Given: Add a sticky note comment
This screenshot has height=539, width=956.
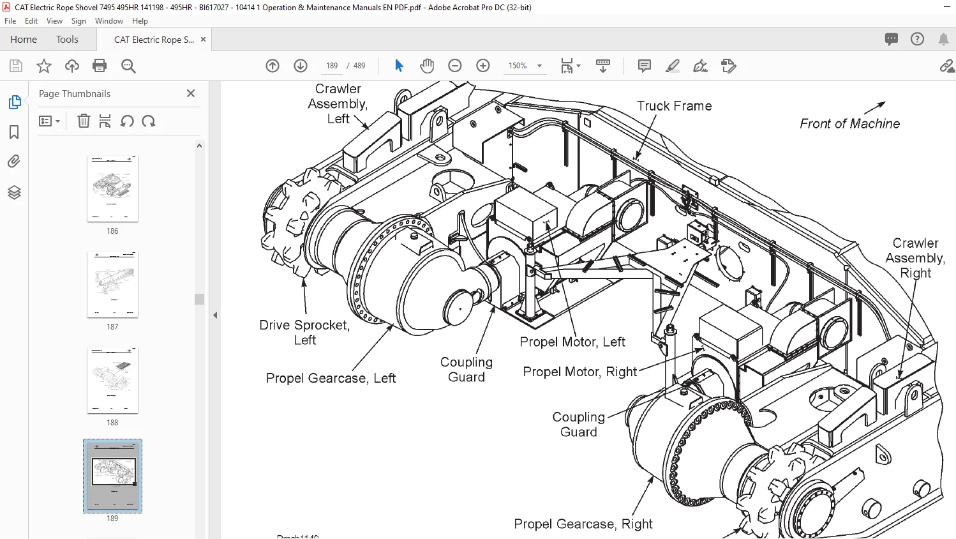Looking at the screenshot, I should (x=645, y=66).
